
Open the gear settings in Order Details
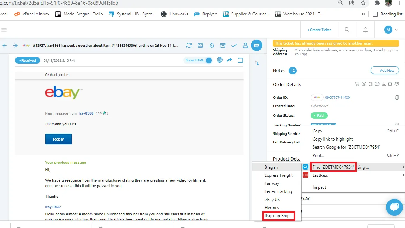tap(397, 84)
